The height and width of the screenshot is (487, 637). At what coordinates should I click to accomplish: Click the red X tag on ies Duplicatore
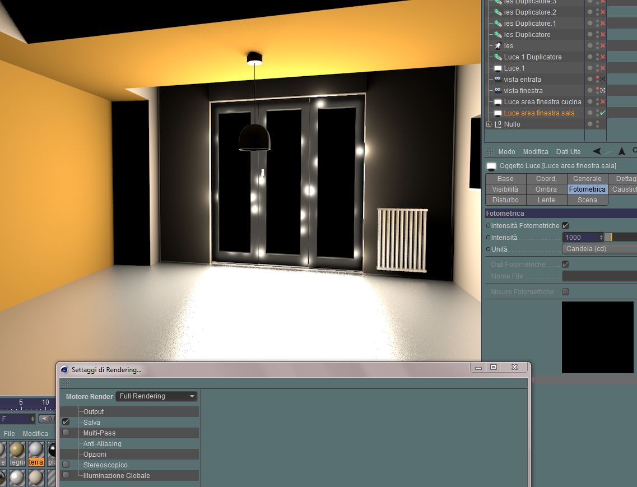pos(603,35)
